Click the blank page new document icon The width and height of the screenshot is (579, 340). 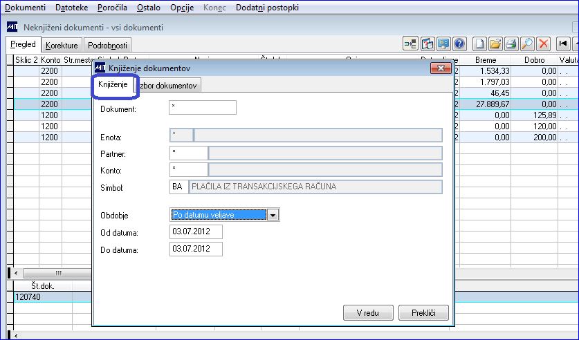click(x=479, y=44)
